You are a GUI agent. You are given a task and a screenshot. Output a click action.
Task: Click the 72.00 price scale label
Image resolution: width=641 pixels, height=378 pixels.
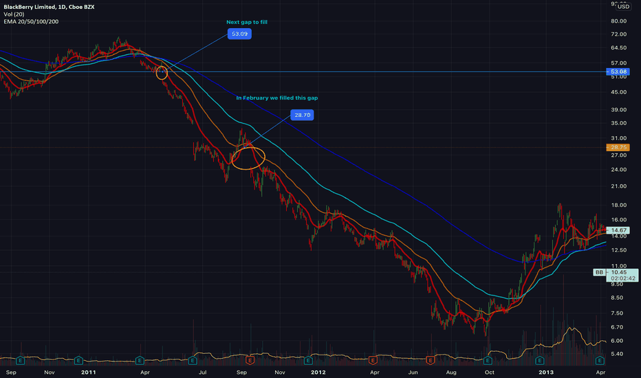(618, 34)
